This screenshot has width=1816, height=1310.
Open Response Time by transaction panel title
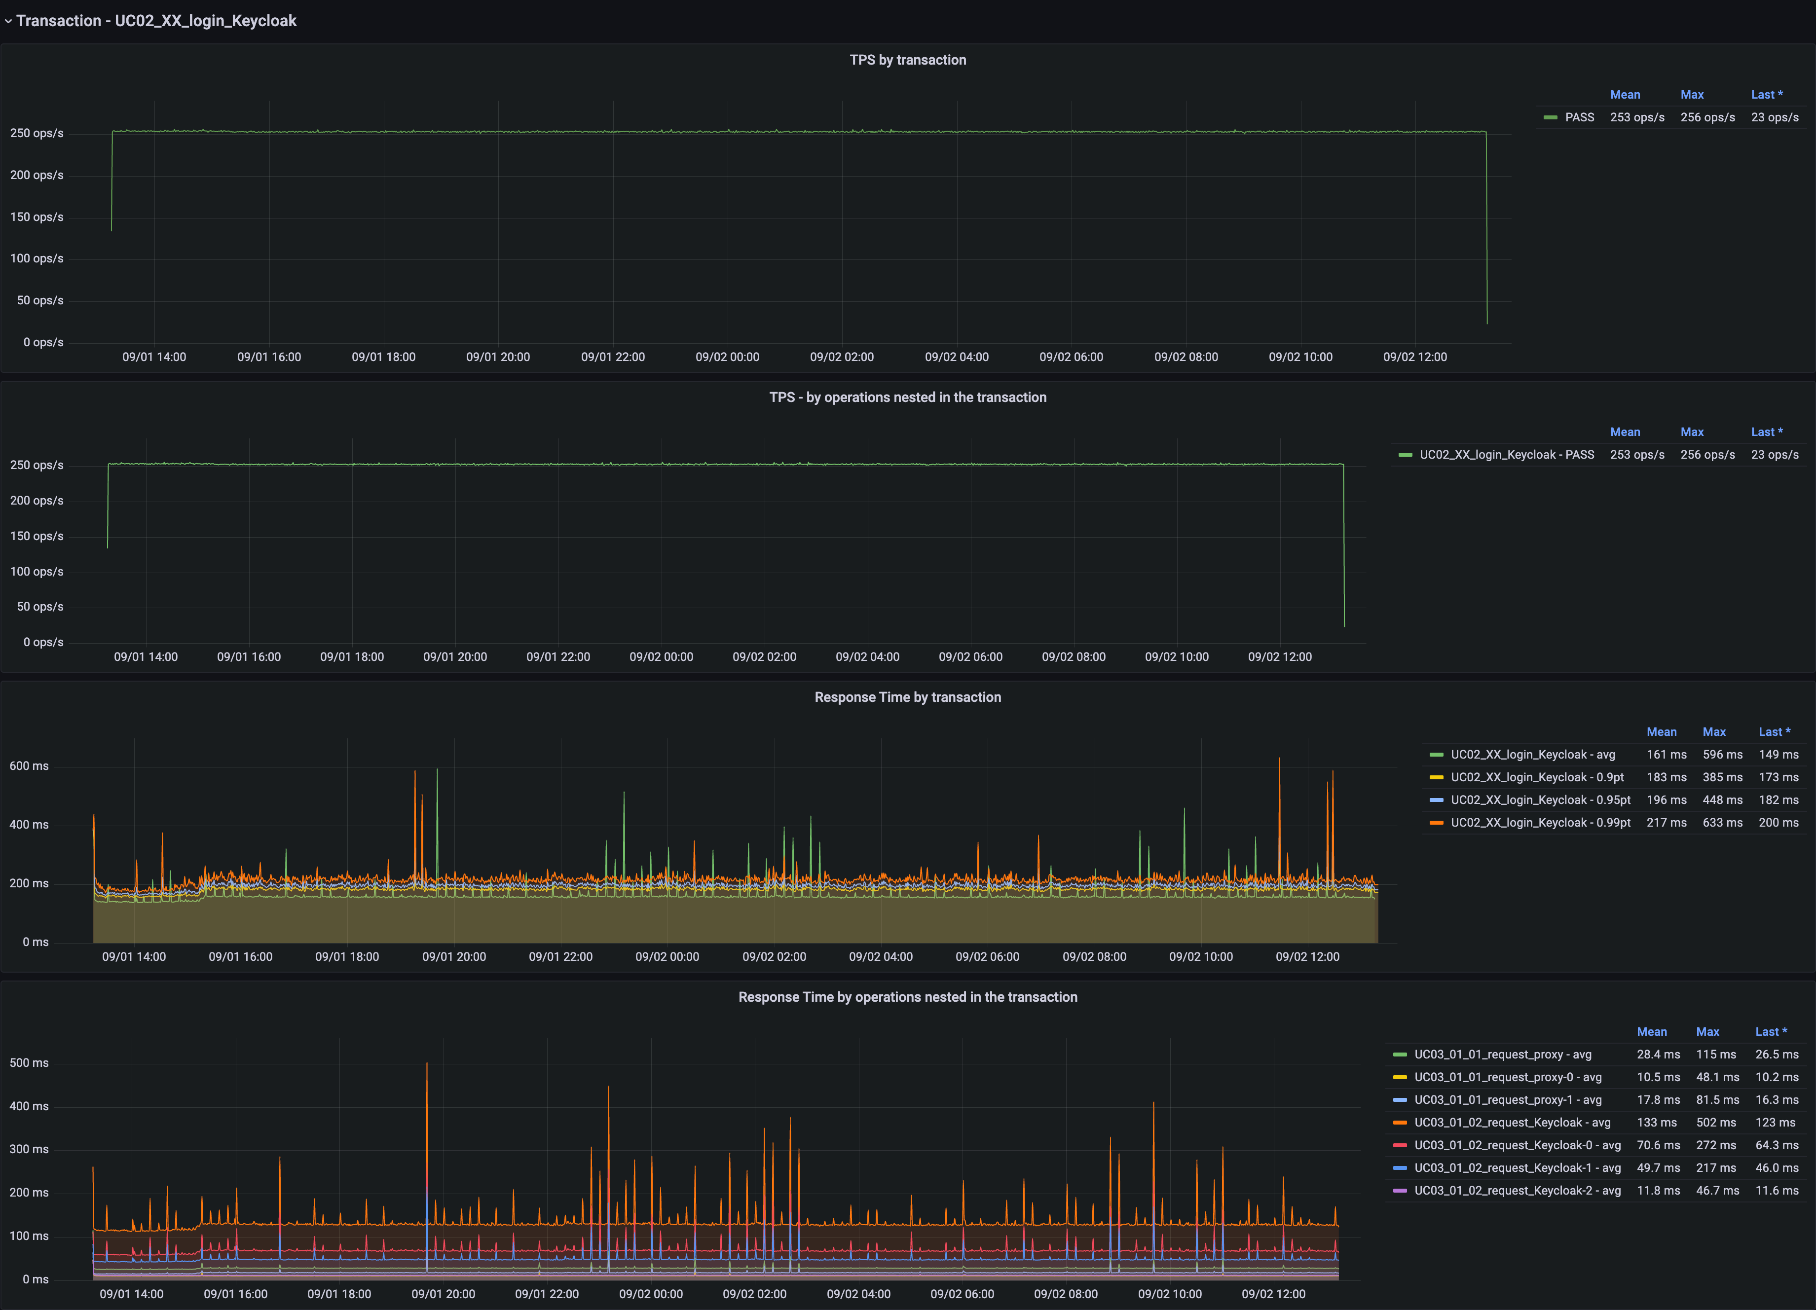point(907,696)
